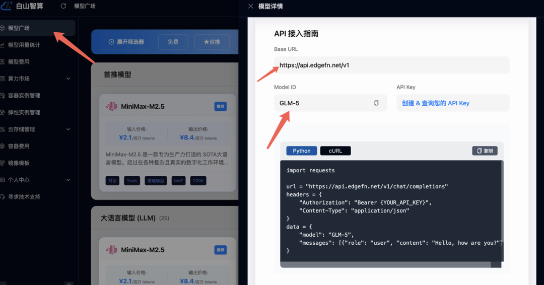The width and height of the screenshot is (544, 285).
Task: Click the 推荐 badge on 首推模型 card
Action: pyautogui.click(x=220, y=106)
